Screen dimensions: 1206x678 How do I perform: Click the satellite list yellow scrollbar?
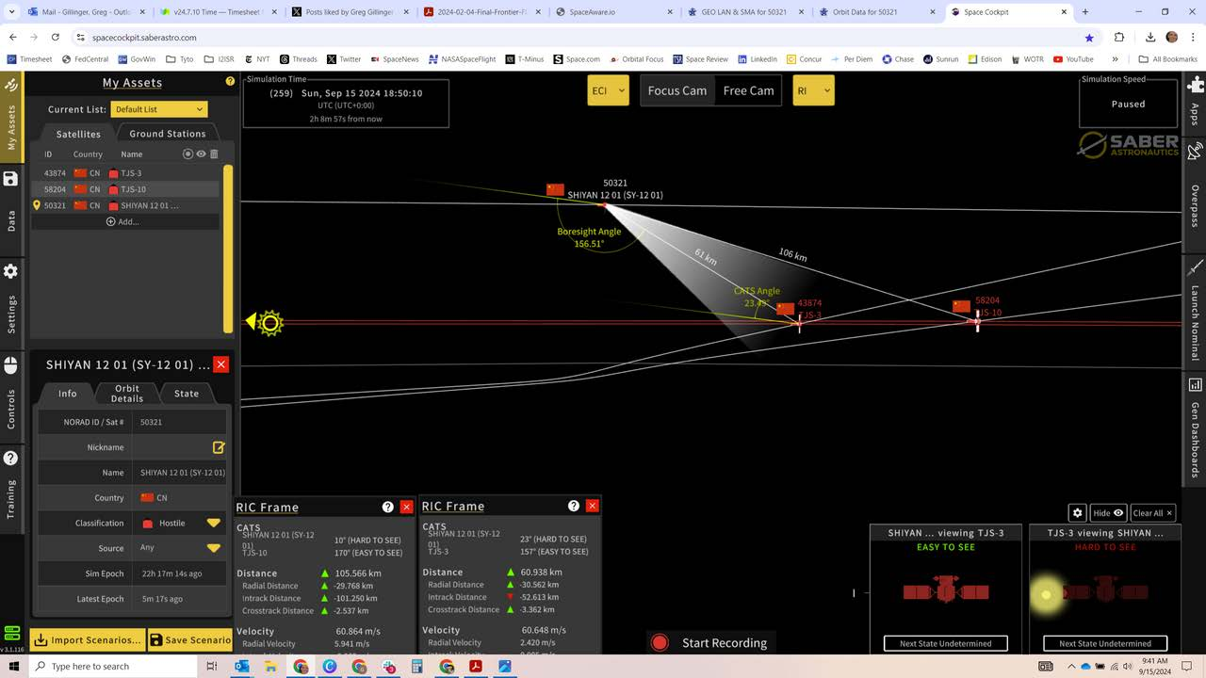[227, 249]
